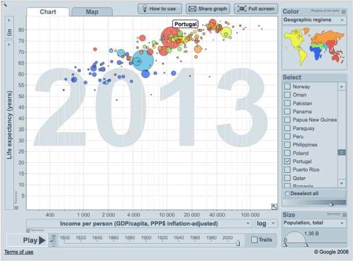
Task: Select the Chart tab
Action: (x=47, y=12)
